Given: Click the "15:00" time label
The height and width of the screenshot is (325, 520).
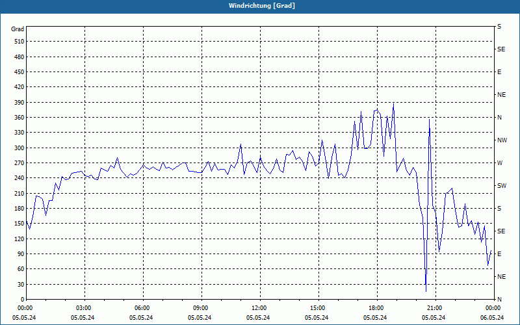Looking at the screenshot, I should [318, 308].
